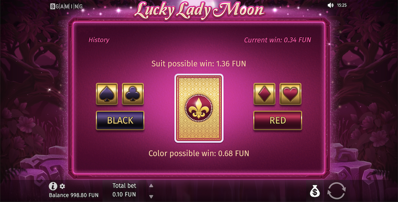Click the BGAMING logo

point(66,6)
